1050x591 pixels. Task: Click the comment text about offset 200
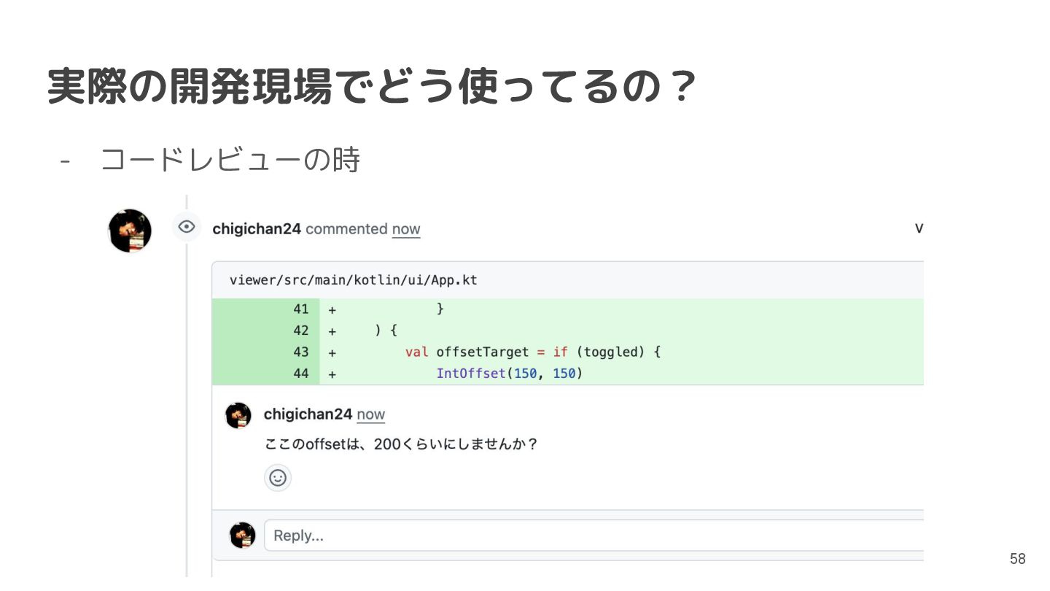pyautogui.click(x=401, y=444)
